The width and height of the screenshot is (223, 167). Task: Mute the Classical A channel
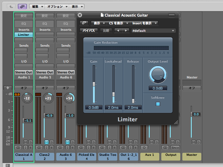[x=26, y=142]
